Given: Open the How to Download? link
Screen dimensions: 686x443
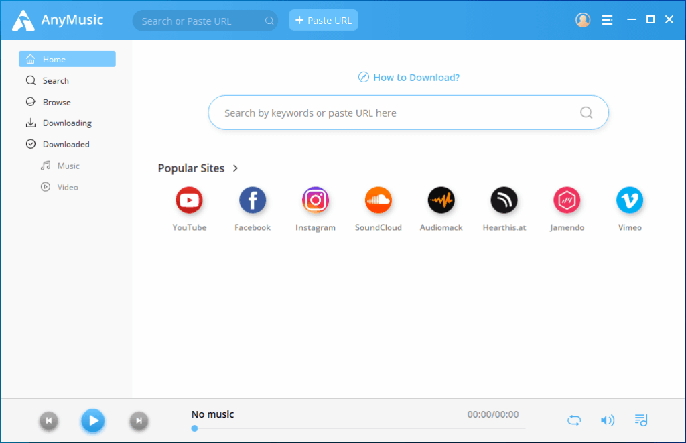Looking at the screenshot, I should [409, 78].
